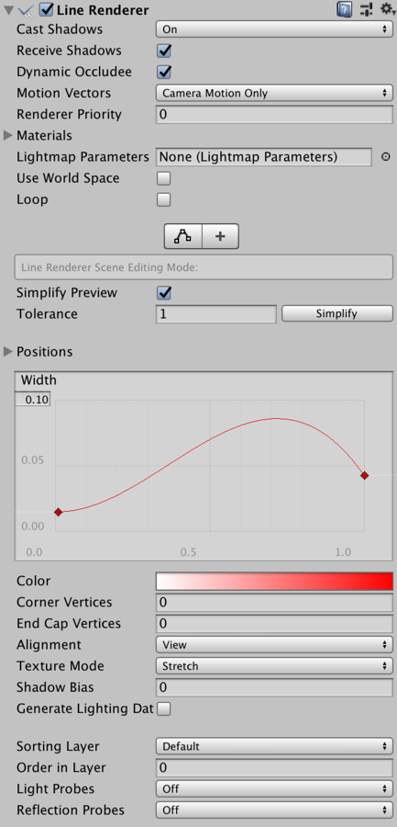
Task: Open the Color gradient editor
Action: pos(274,581)
